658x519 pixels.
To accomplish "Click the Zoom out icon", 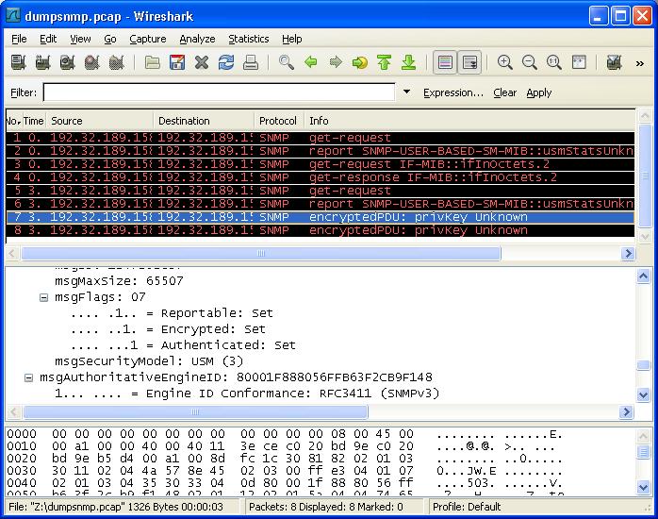I will [x=530, y=63].
